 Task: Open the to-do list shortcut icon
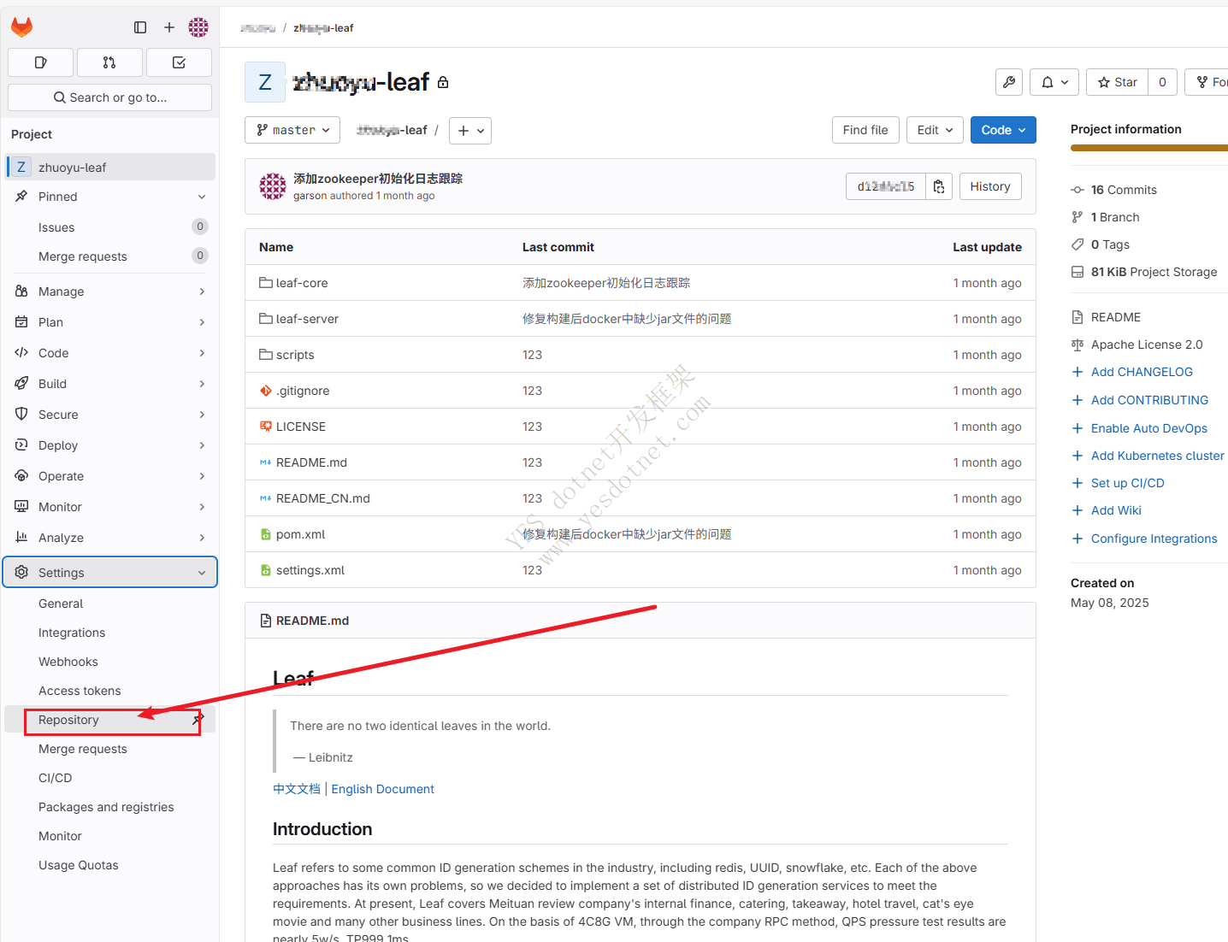pos(179,62)
